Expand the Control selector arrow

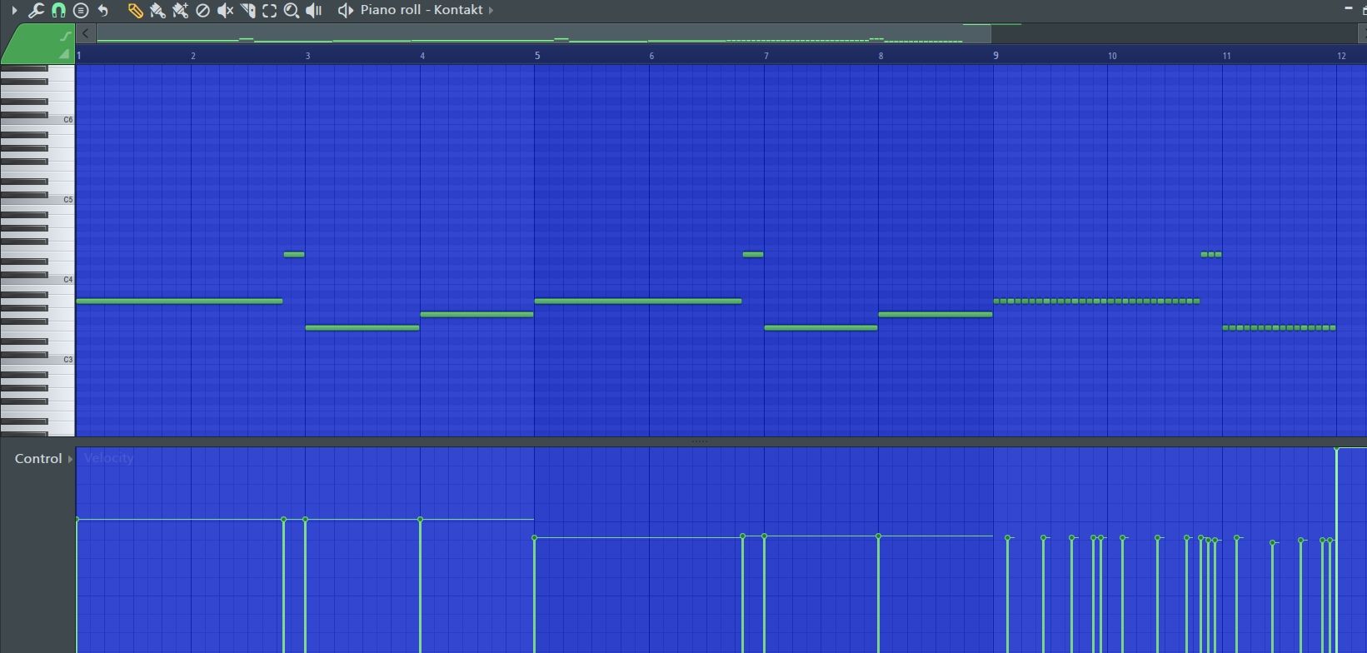click(x=70, y=459)
